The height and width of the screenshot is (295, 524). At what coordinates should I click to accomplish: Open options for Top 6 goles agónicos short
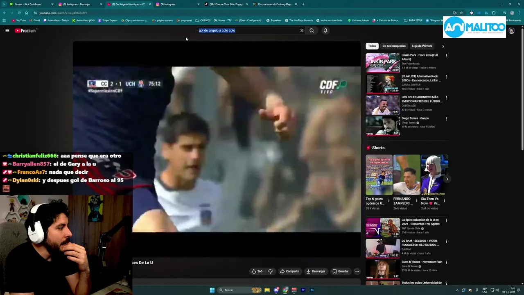pyautogui.click(x=389, y=200)
